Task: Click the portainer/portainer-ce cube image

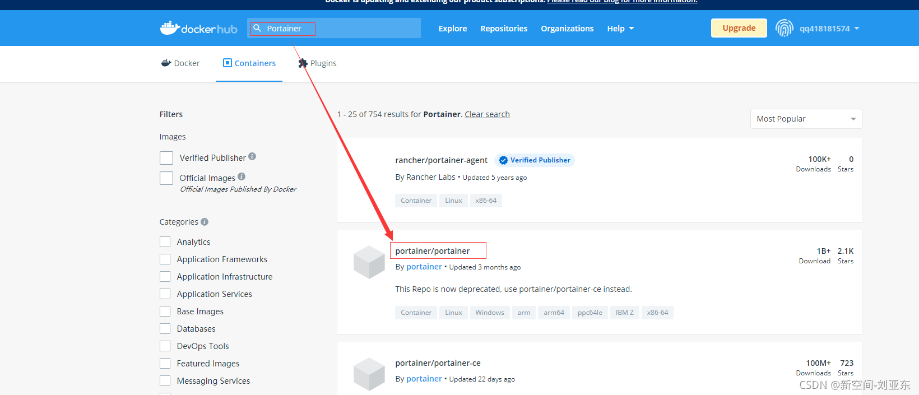Action: tap(369, 374)
